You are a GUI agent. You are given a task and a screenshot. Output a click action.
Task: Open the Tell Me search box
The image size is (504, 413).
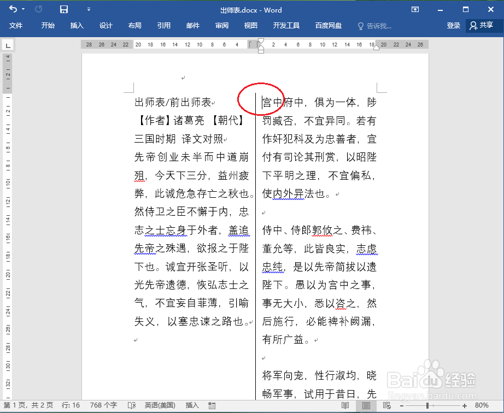[x=376, y=26]
